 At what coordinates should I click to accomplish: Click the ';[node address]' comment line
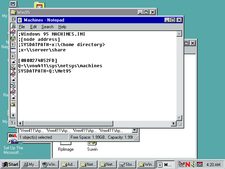point(39,39)
